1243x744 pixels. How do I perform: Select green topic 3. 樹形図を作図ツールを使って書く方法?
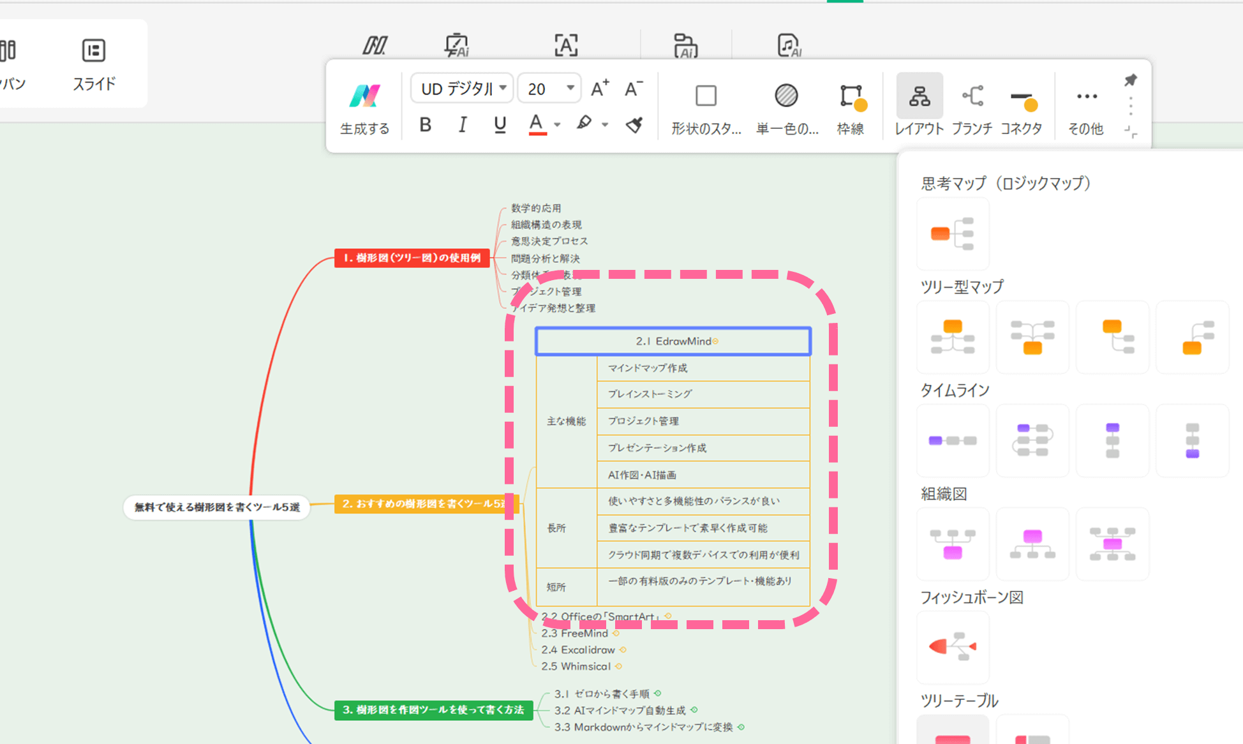(433, 710)
